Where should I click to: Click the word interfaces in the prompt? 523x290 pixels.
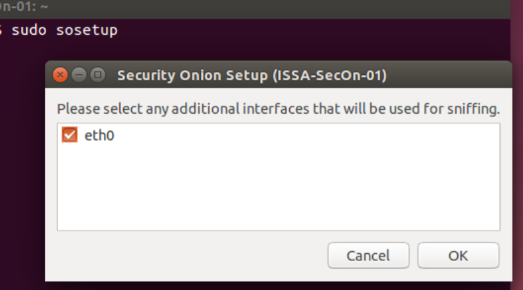click(x=276, y=109)
